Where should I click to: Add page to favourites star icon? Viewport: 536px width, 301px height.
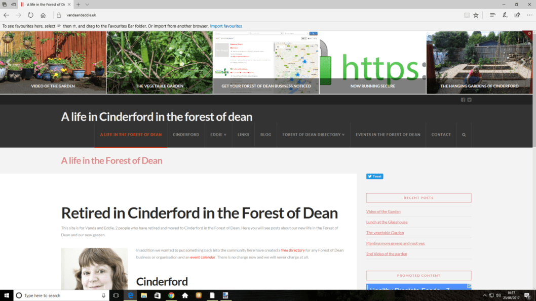click(476, 15)
